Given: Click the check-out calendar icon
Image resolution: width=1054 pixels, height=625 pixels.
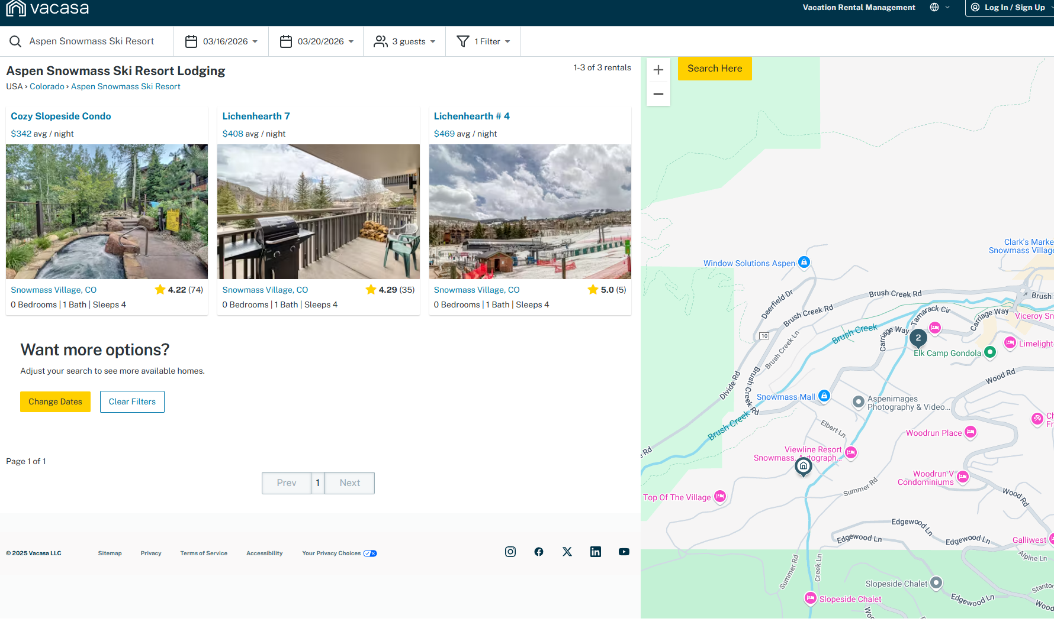Looking at the screenshot, I should click(286, 41).
